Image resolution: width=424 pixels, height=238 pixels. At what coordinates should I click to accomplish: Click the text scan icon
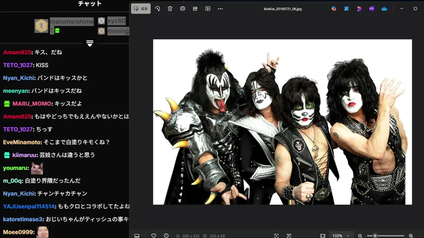pyautogui.click(x=289, y=236)
